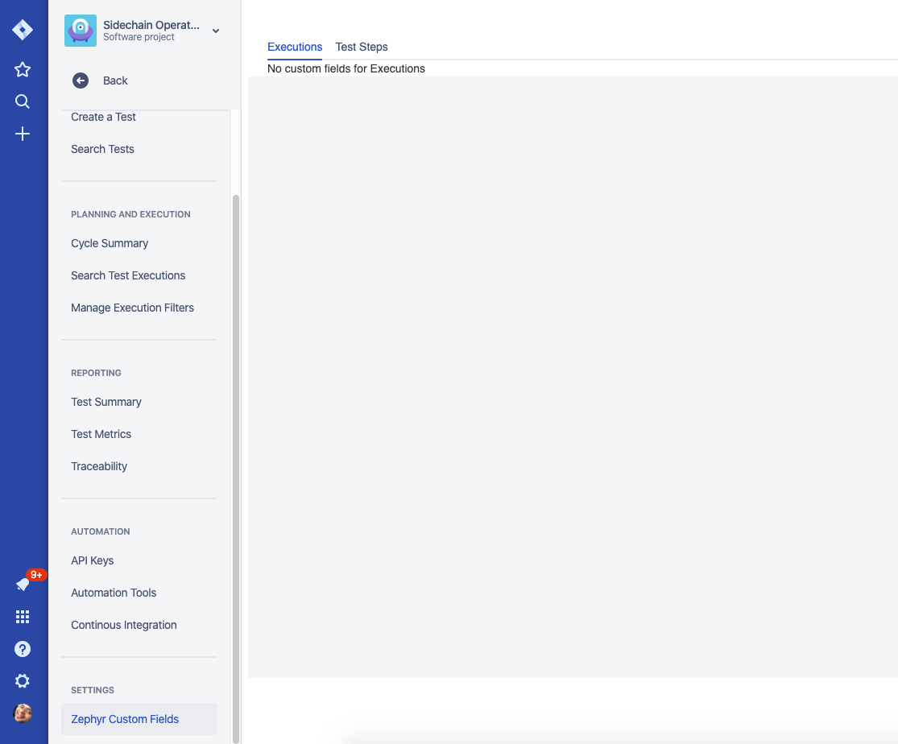Open Test Metrics reporting

pyautogui.click(x=101, y=434)
